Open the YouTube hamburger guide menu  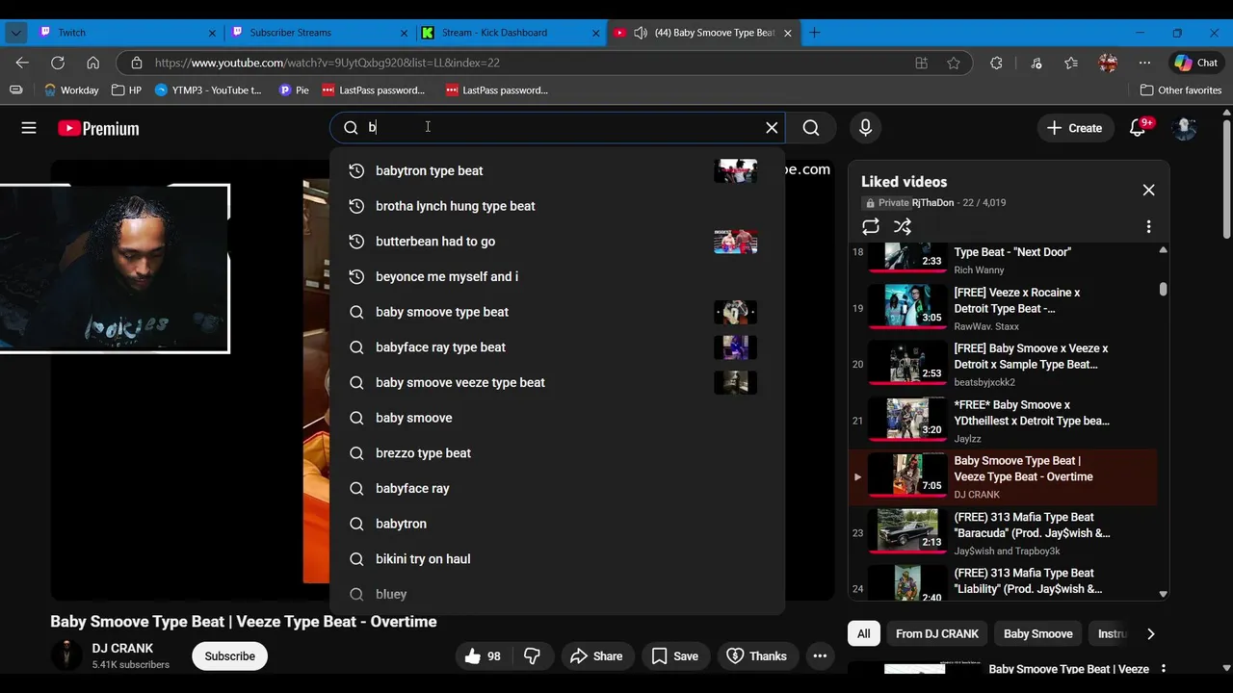click(x=29, y=128)
